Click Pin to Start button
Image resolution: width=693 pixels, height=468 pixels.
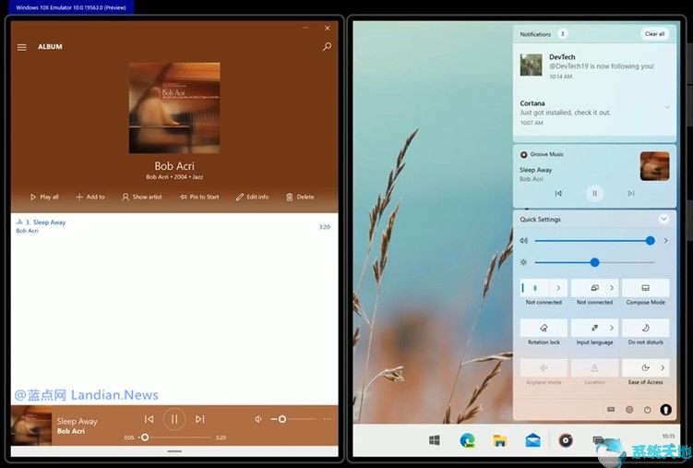click(199, 198)
